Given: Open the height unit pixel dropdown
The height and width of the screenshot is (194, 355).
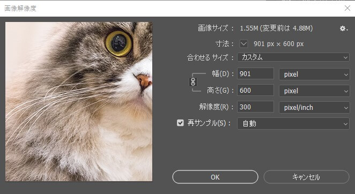Looking at the screenshot, I should [x=314, y=91].
